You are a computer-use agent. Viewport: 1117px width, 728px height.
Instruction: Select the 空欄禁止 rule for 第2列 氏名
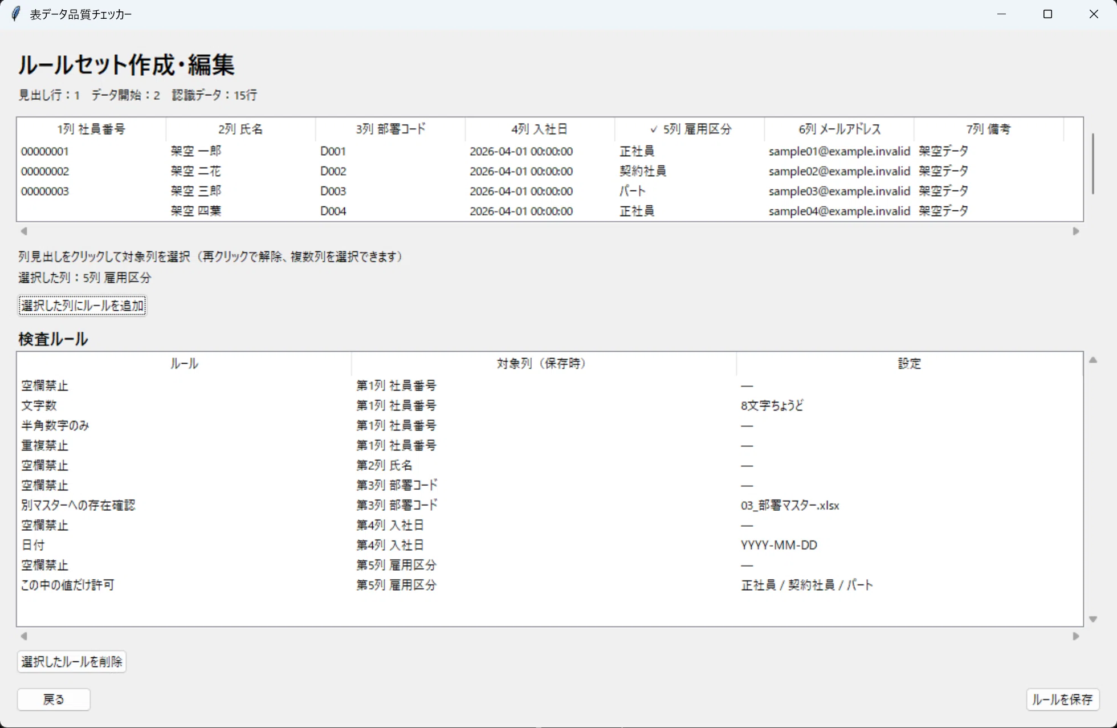pos(549,465)
